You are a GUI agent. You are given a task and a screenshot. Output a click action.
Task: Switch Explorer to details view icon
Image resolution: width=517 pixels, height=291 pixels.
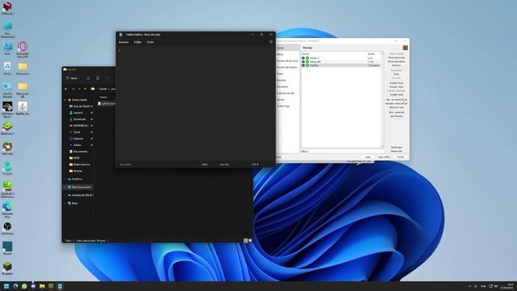point(246,241)
